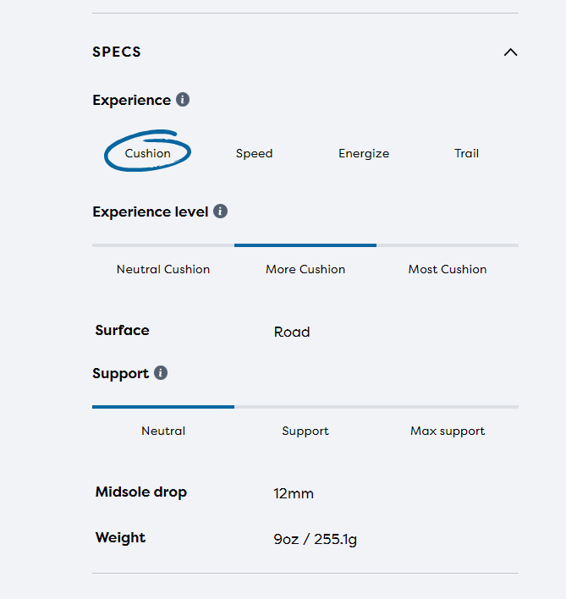566x599 pixels.
Task: Open info tooltip next to Experience level
Action: point(220,212)
